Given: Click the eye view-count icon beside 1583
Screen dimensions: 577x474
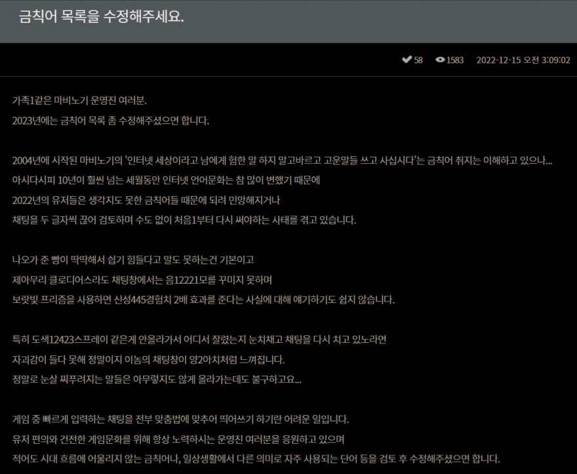Looking at the screenshot, I should 440,60.
